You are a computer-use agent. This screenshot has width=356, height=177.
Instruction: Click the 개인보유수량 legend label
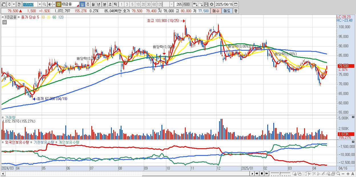[69, 142]
